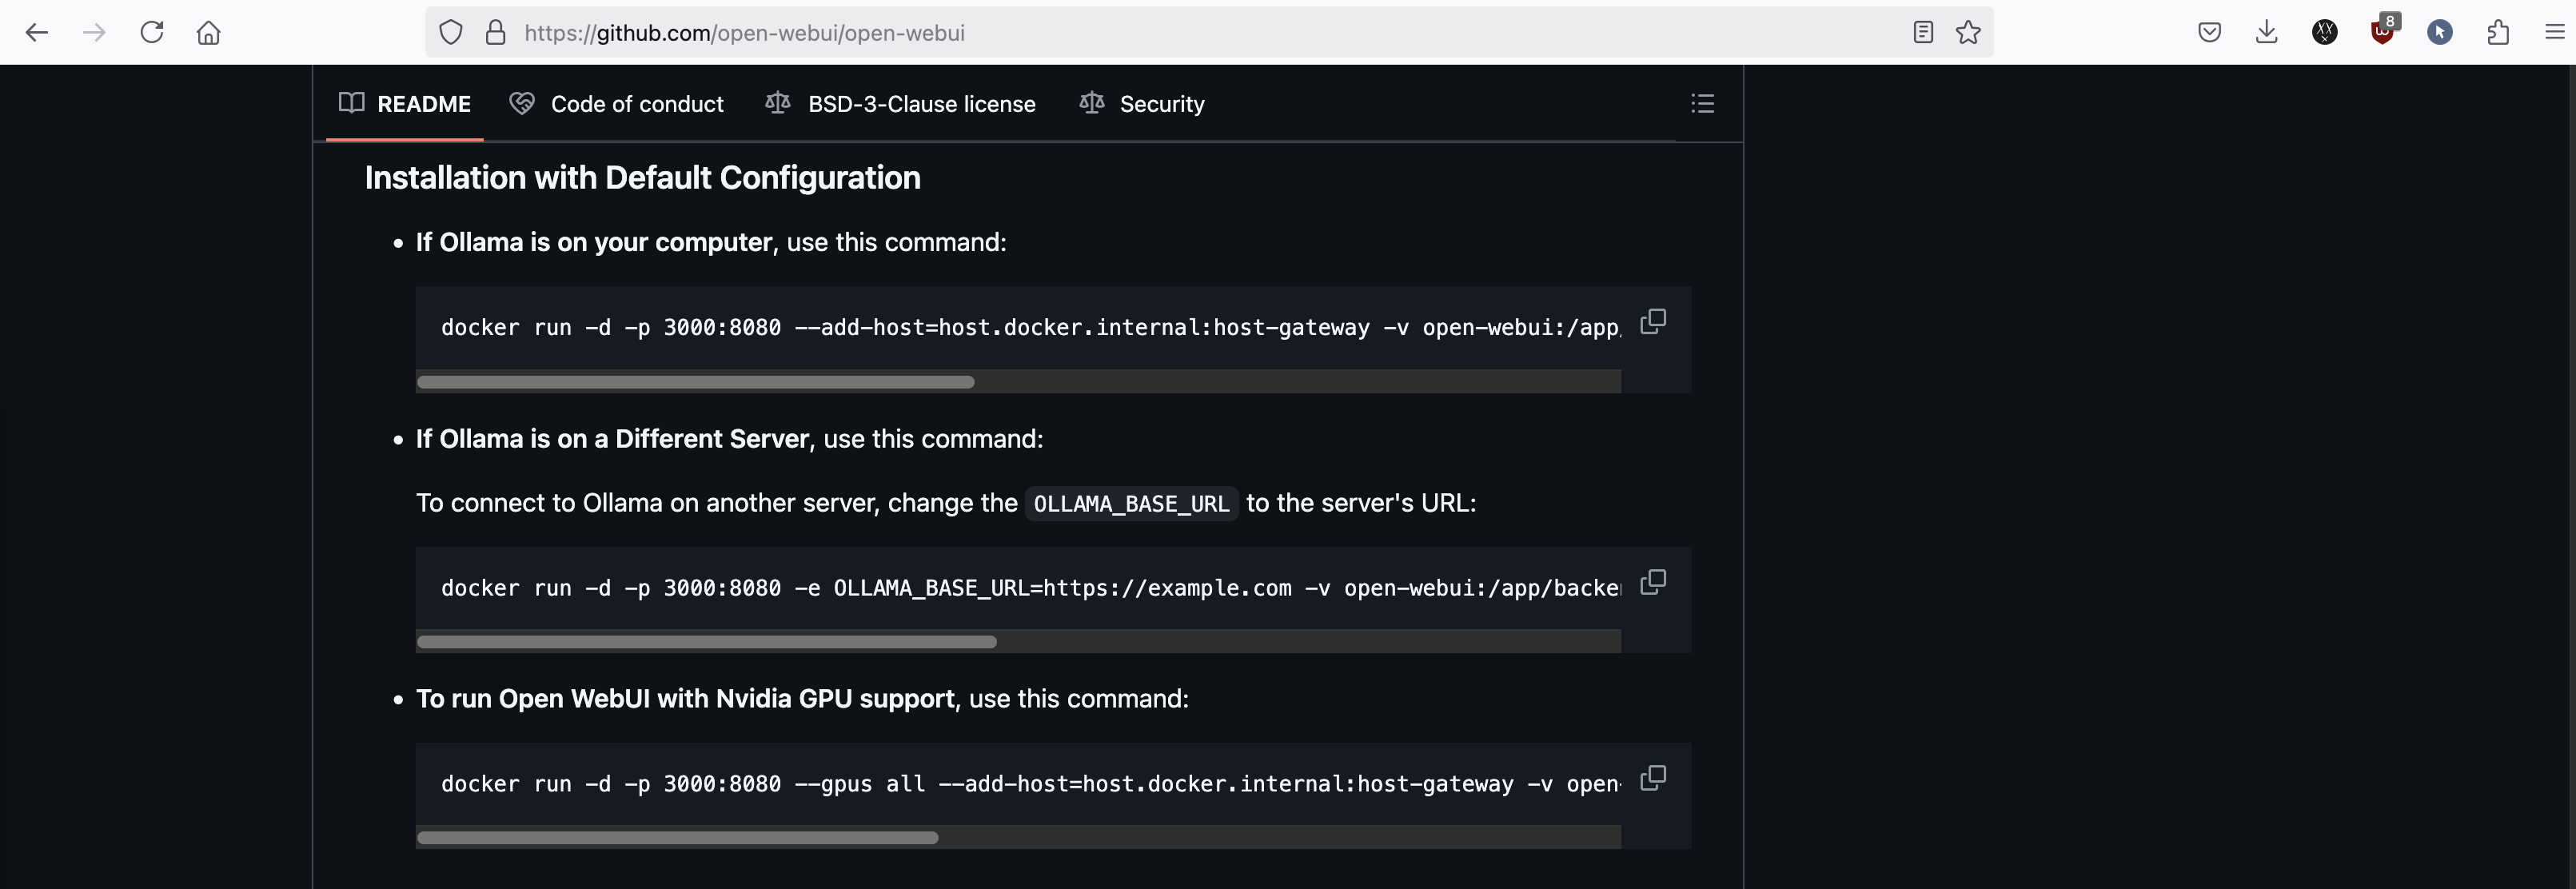Image resolution: width=2576 pixels, height=889 pixels.
Task: Click the first code block horizontal scrollbar
Action: [696, 382]
